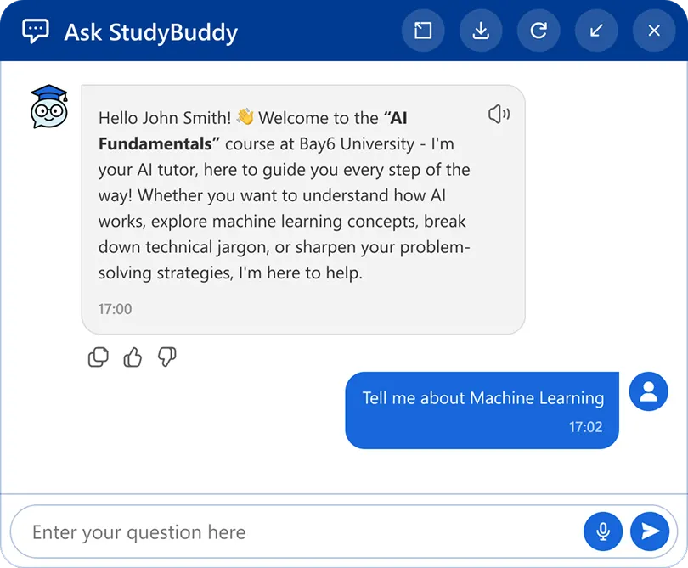The image size is (688, 568).
Task: Minimize the chat widget
Action: click(596, 31)
